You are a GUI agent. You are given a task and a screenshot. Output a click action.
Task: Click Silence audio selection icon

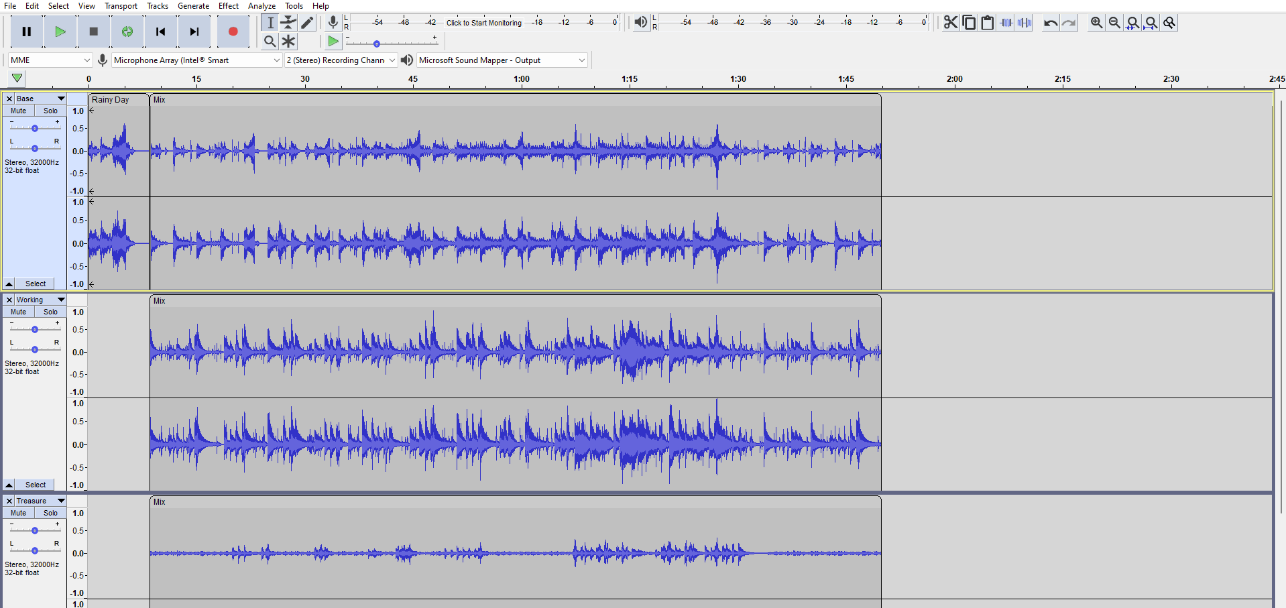(x=1025, y=22)
